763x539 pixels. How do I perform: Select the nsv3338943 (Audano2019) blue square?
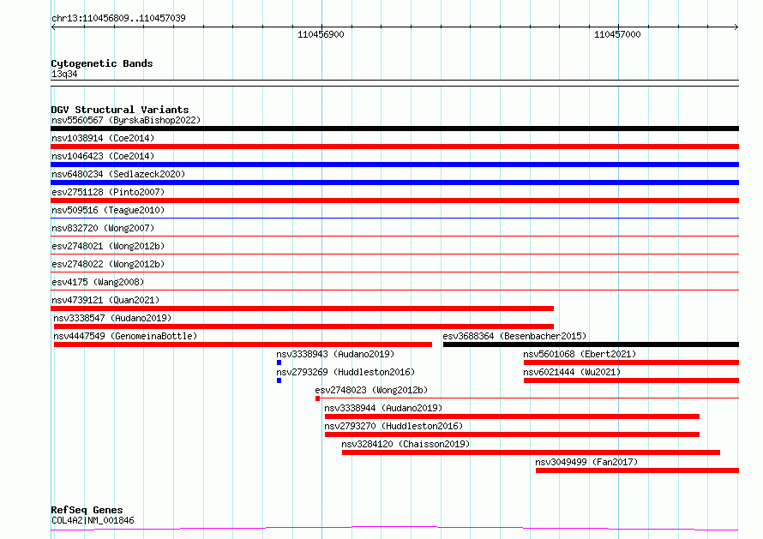279,362
